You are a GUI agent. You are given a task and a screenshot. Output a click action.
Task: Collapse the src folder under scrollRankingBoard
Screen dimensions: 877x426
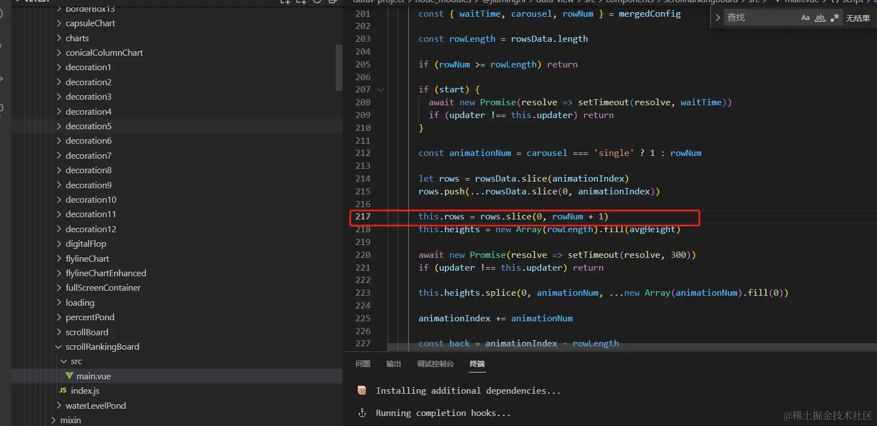click(64, 361)
